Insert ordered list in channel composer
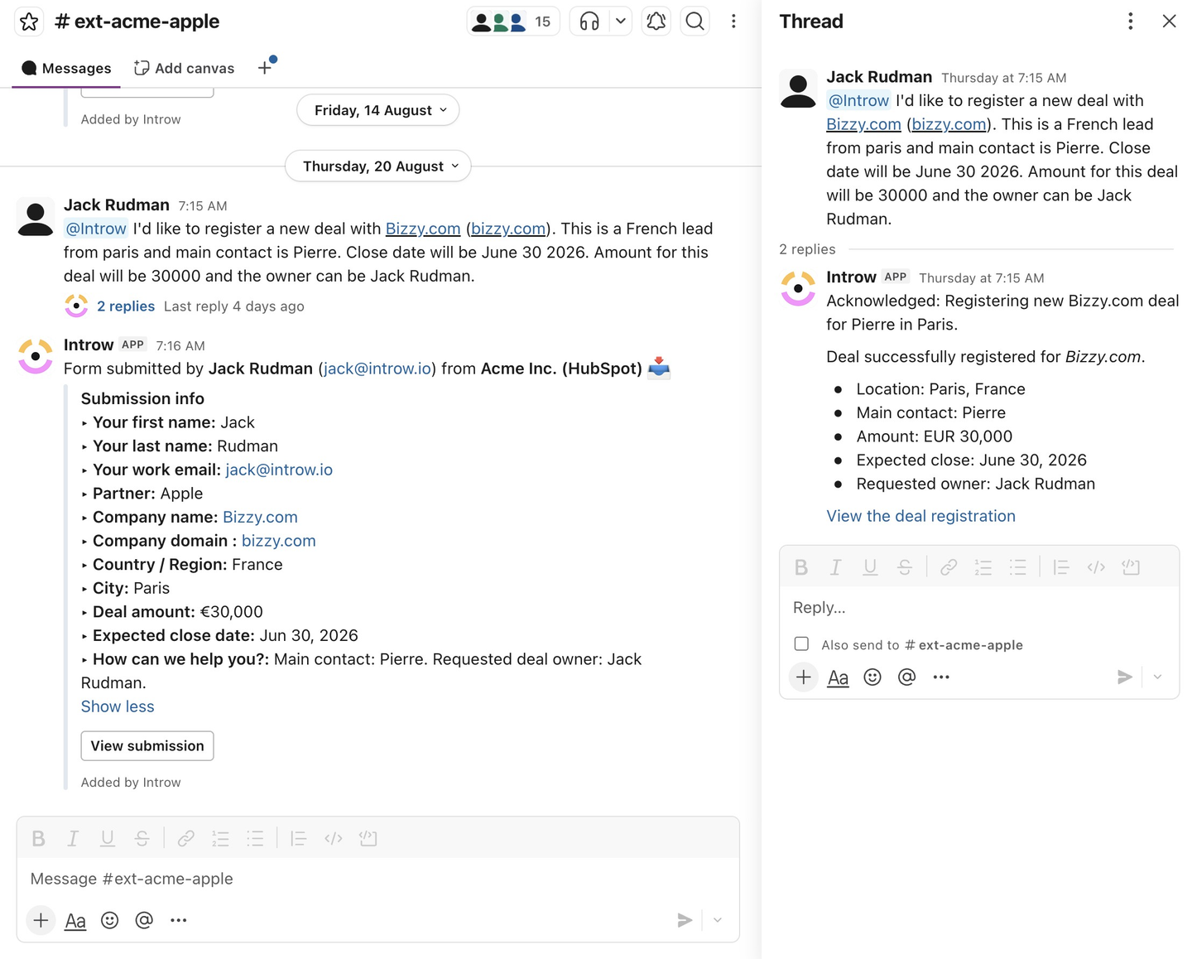1192x959 pixels. [220, 838]
